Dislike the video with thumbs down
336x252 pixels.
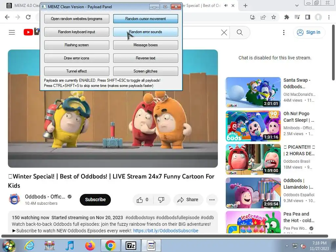(161, 200)
